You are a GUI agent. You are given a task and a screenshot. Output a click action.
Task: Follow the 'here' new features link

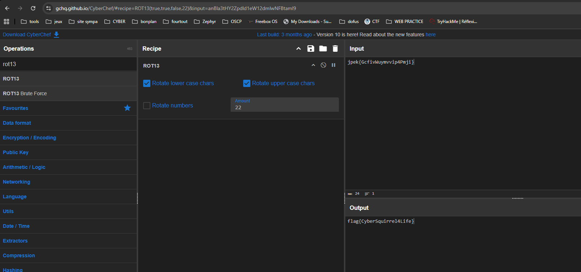click(431, 34)
